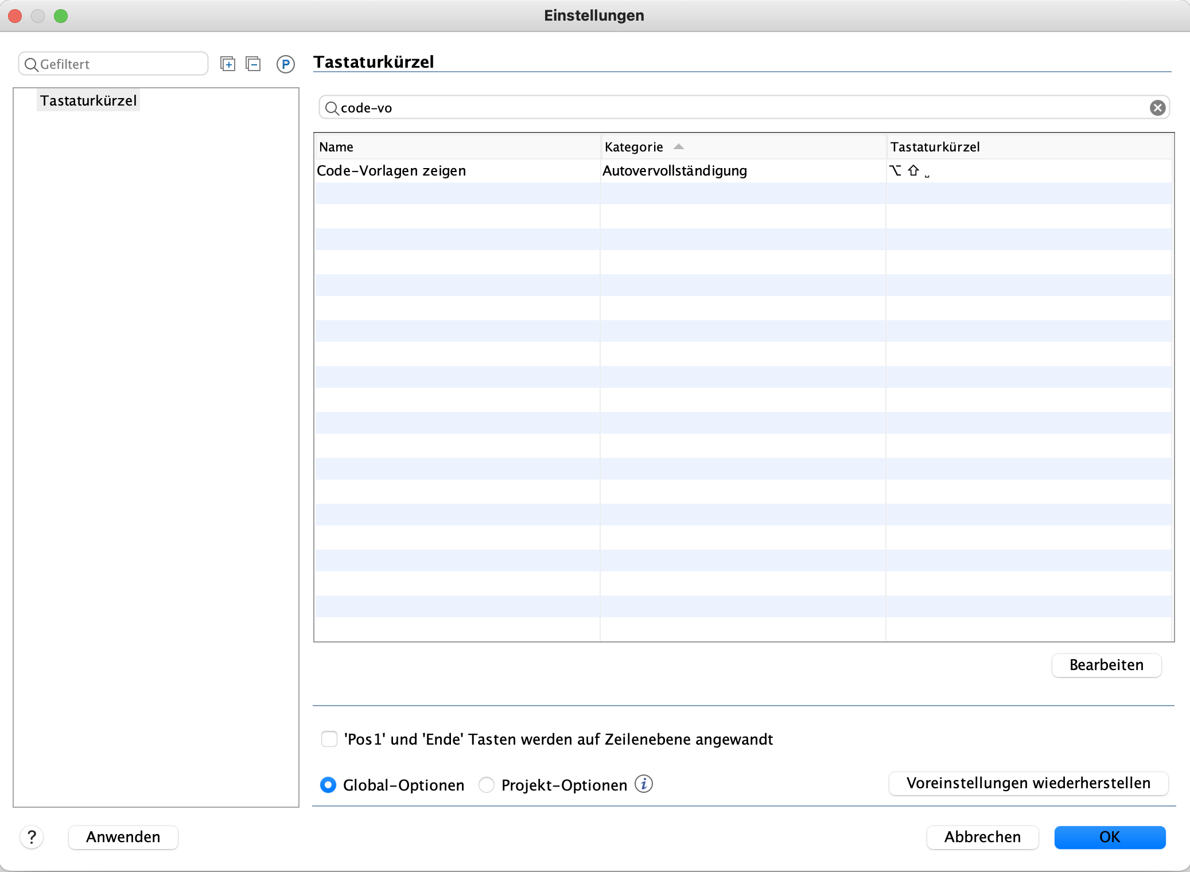Toggle the 'Pos1' und 'Ende' Tasten checkbox

click(329, 739)
